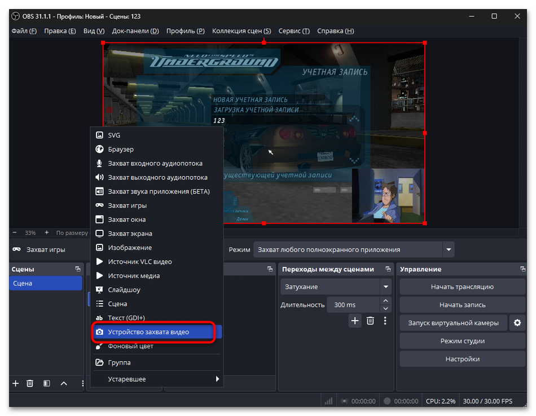Screen dimensions: 536x416
Task: Open the Сервис menu
Action: (x=294, y=31)
